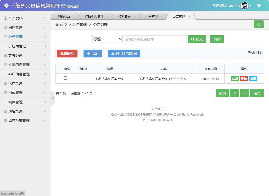Check the checkbox for announcement row 1

[x=65, y=78]
